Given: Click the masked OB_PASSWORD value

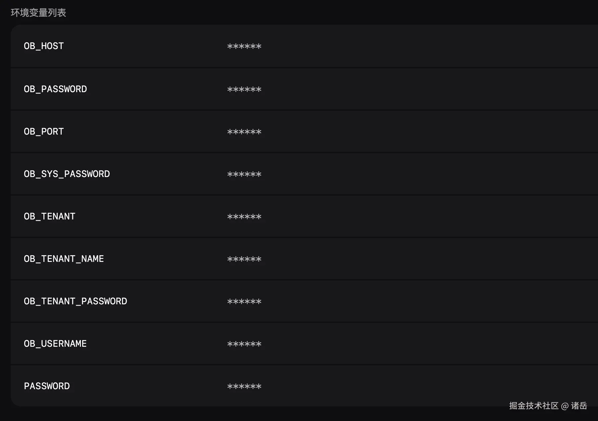Looking at the screenshot, I should coord(244,90).
